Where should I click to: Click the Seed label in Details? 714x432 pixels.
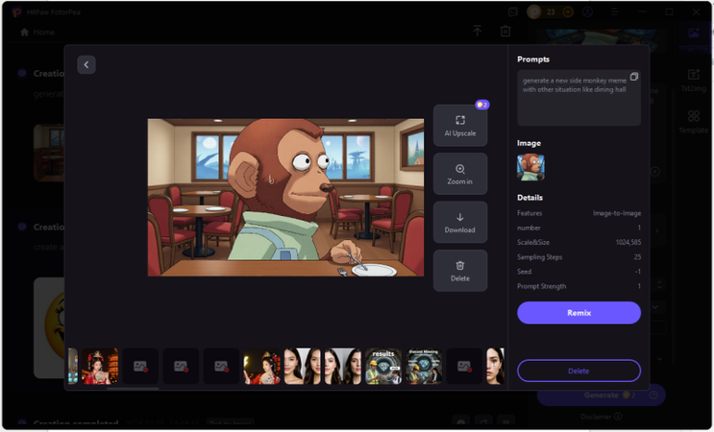coord(524,272)
